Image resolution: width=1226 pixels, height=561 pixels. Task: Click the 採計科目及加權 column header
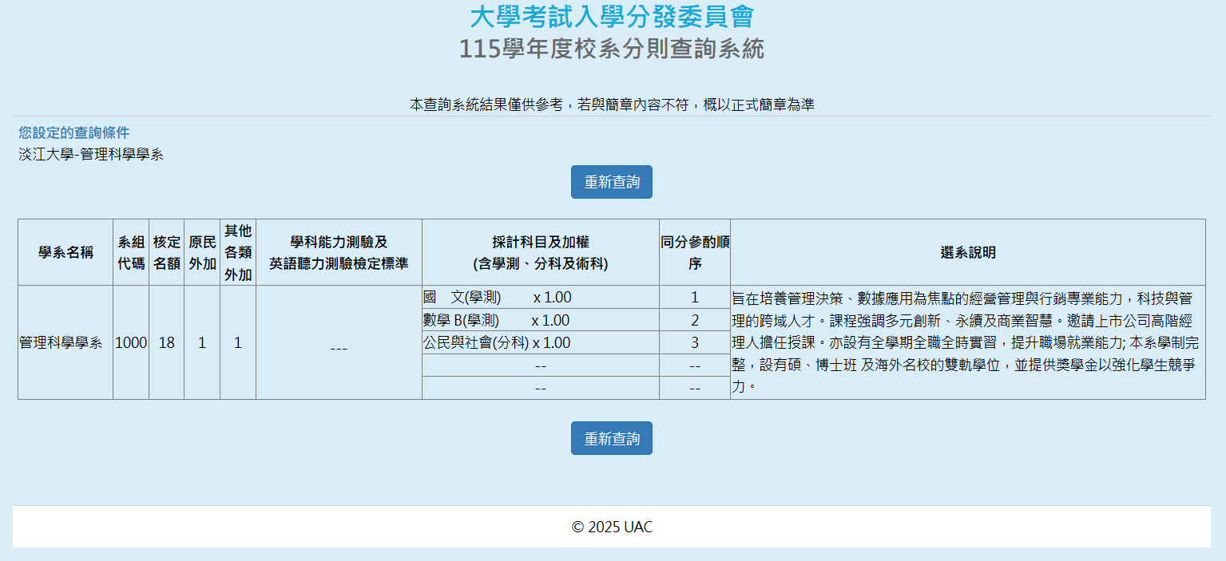[540, 252]
